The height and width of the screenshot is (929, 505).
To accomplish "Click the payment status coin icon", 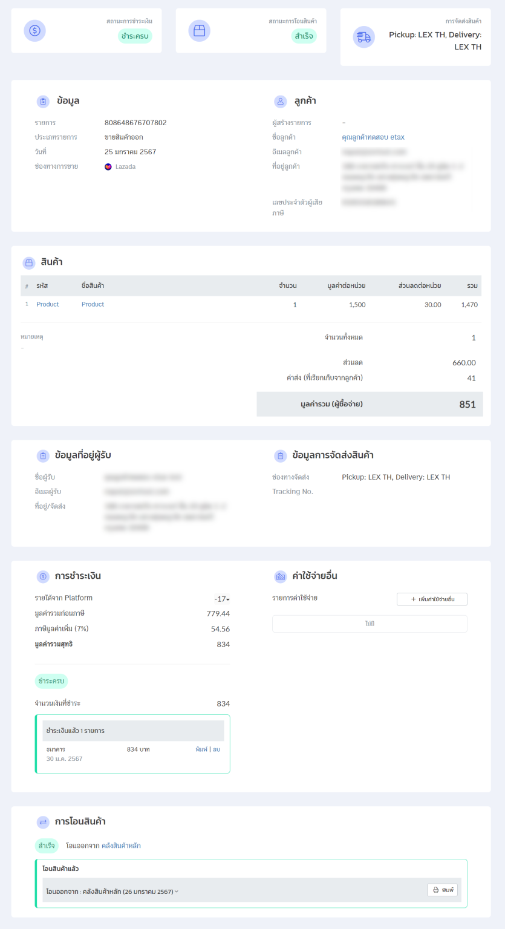I will tap(34, 30).
